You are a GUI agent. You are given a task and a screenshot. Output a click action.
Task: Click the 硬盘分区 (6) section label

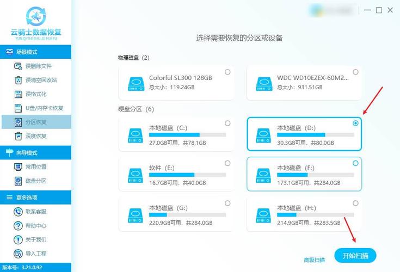(136, 109)
